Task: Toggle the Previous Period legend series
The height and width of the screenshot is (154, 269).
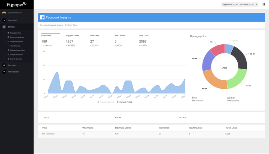Action: click(x=106, y=102)
